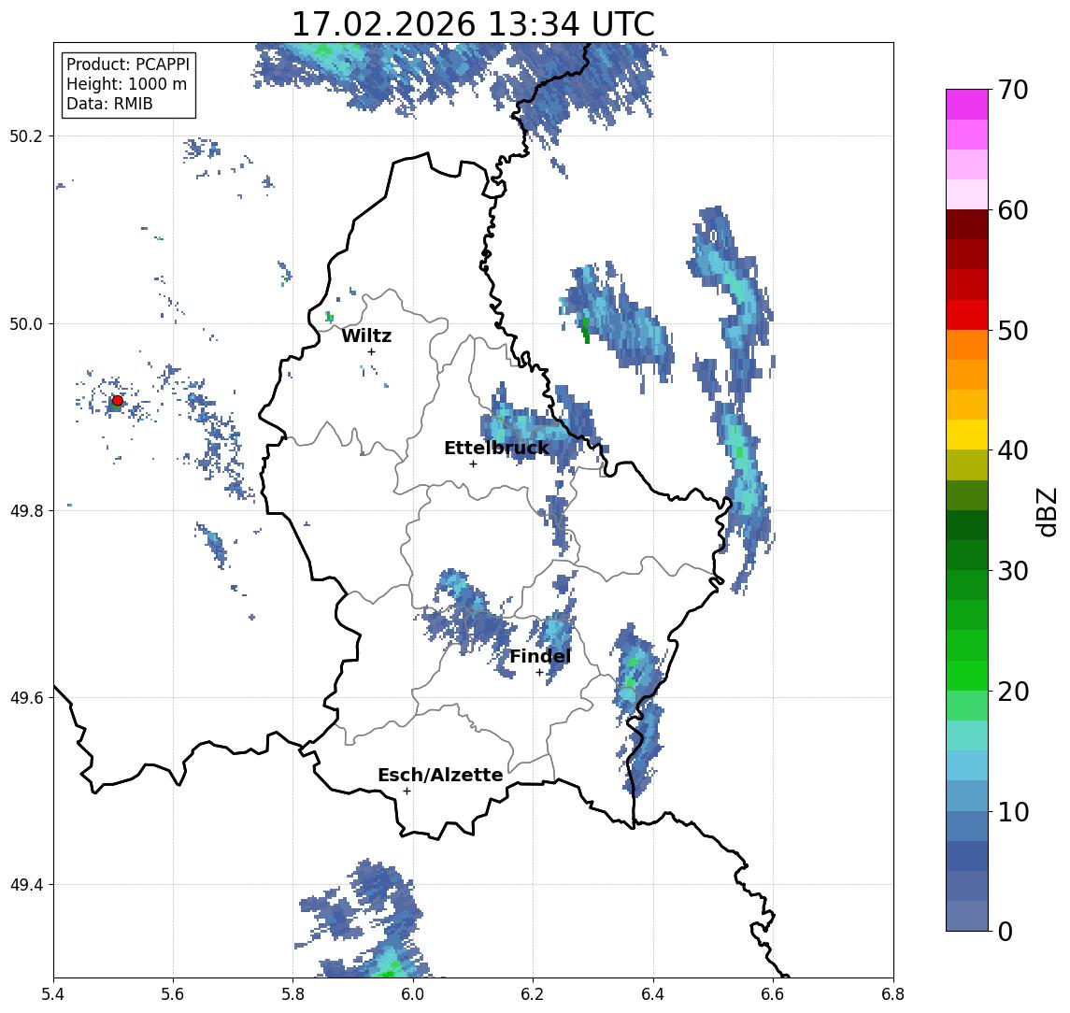Click the longitude tick label 6.6

[x=773, y=994]
